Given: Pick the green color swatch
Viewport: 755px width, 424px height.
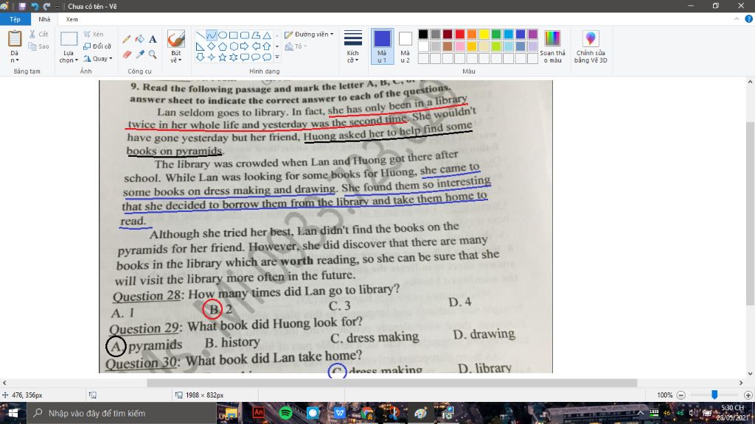Looking at the screenshot, I should [496, 34].
